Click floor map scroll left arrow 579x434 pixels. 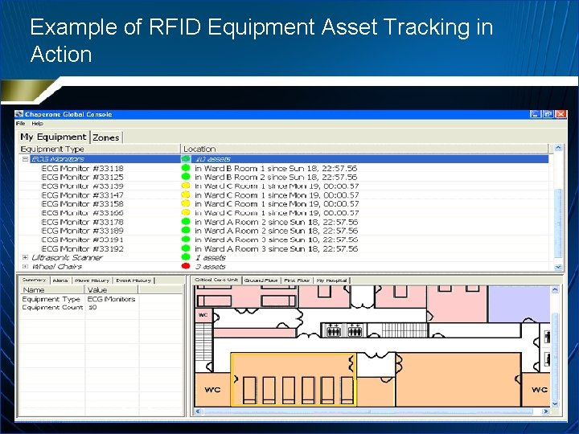pyautogui.click(x=198, y=411)
